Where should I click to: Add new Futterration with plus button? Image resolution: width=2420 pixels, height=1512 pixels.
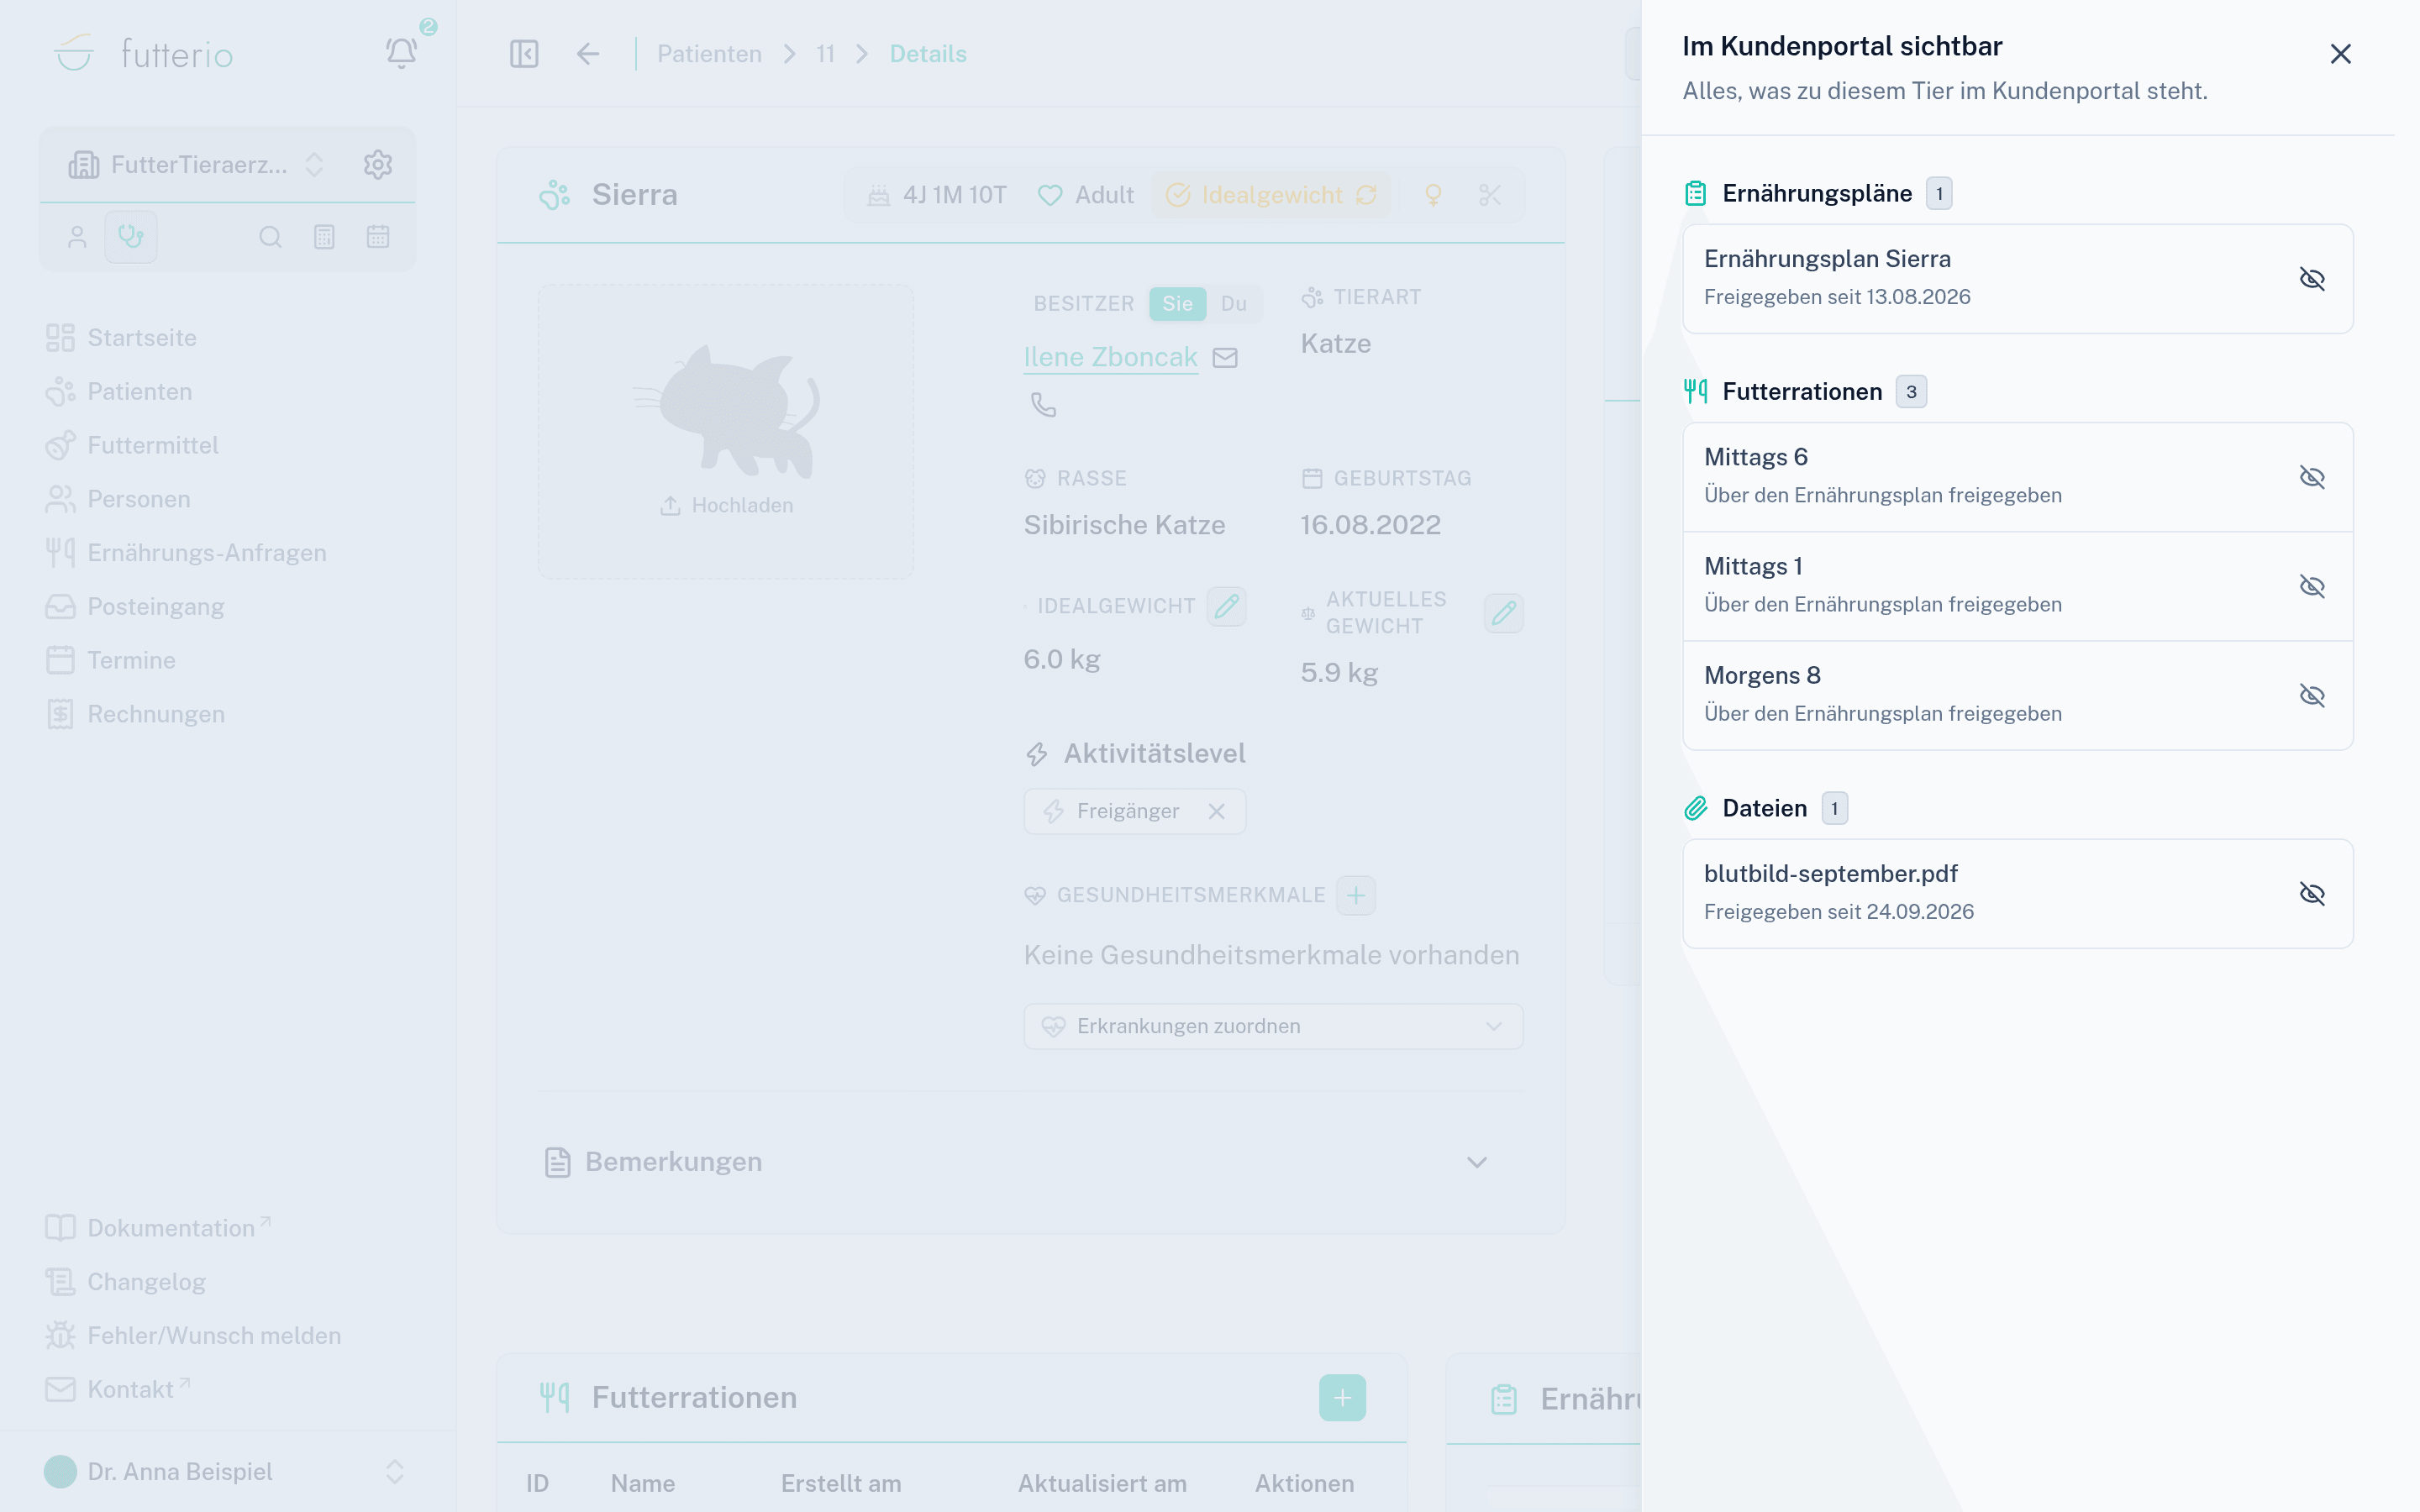pyautogui.click(x=1342, y=1397)
